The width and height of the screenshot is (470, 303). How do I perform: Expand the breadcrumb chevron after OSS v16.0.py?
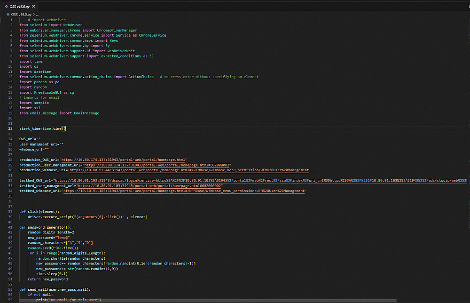(34, 15)
